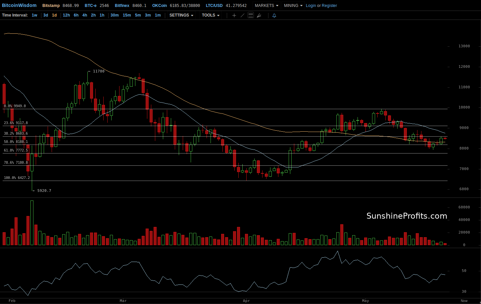Image resolution: width=481 pixels, height=304 pixels.
Task: Set chart interval to 30m
Action: [115, 15]
